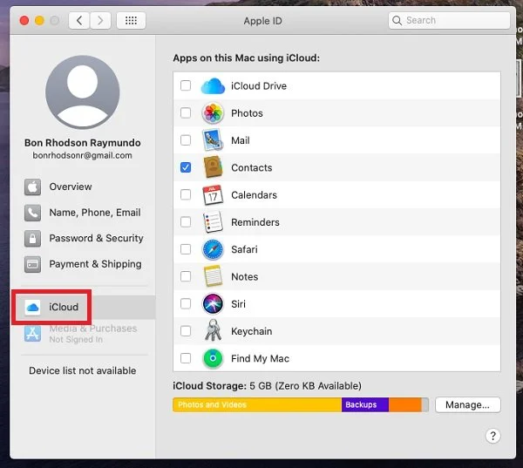523x468 pixels.
Task: Click the 'iCloud Drive' row label
Action: (x=259, y=86)
